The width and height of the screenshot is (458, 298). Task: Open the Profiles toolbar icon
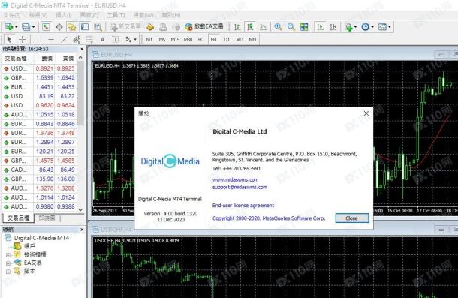(26, 27)
